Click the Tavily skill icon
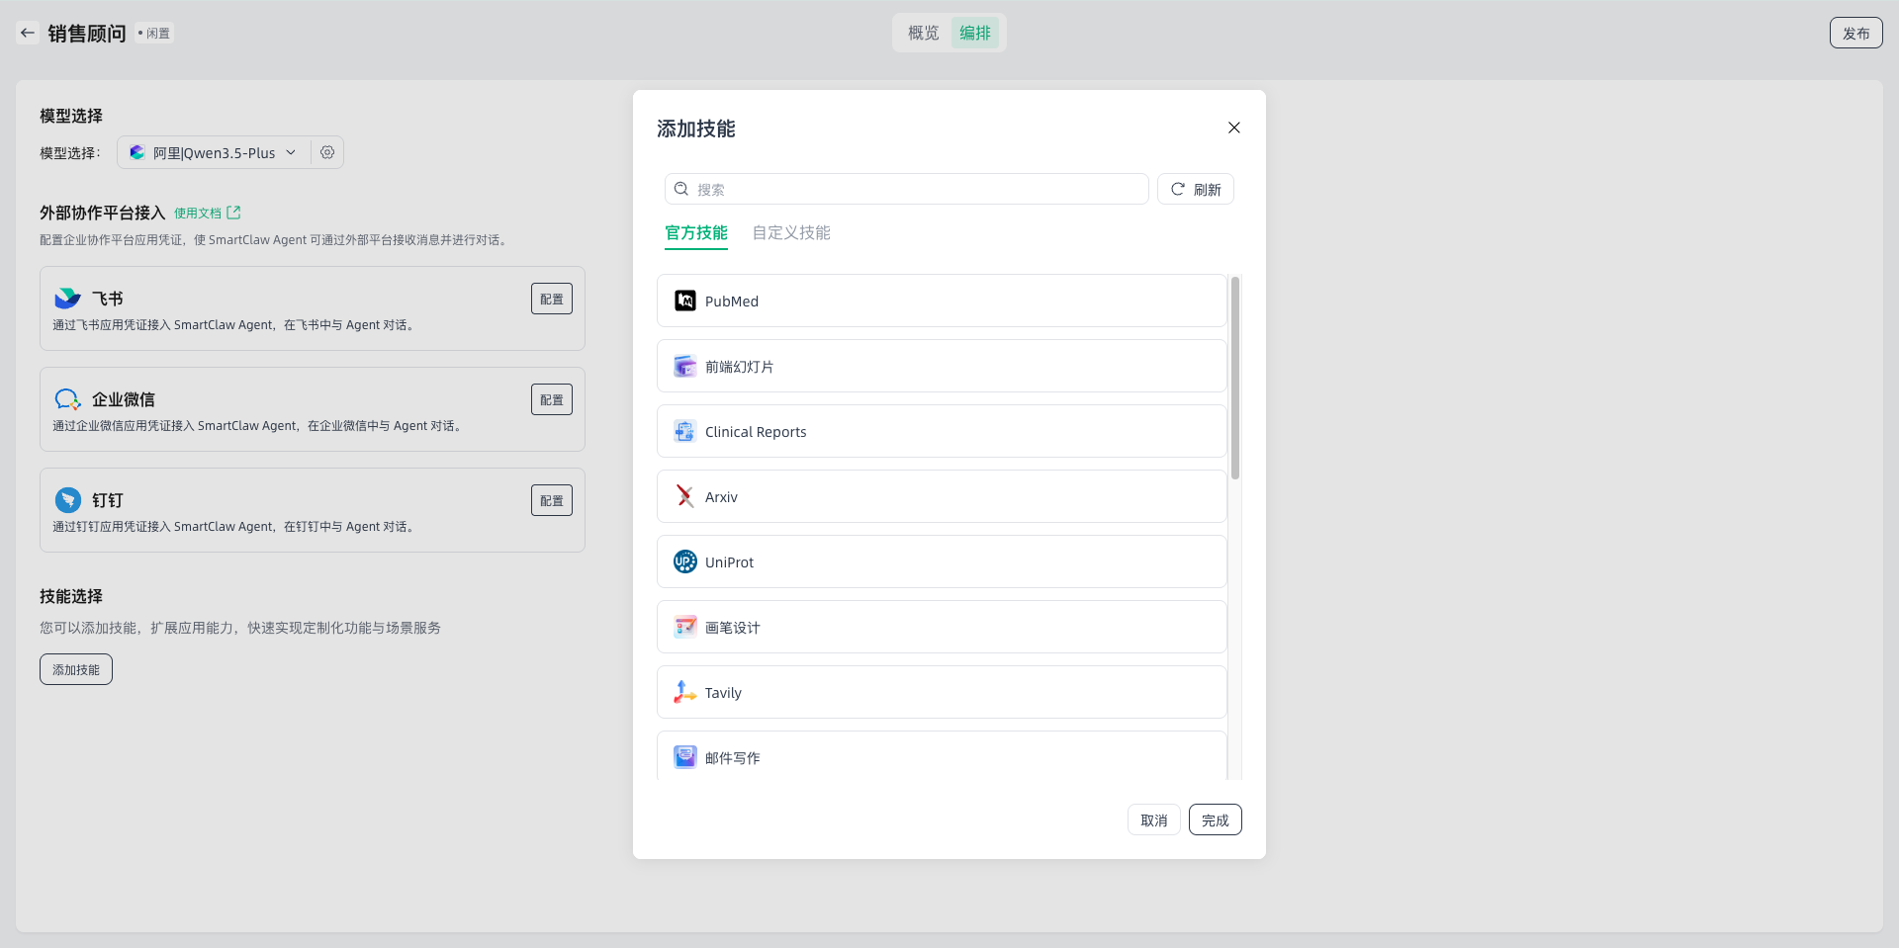 [x=684, y=692]
